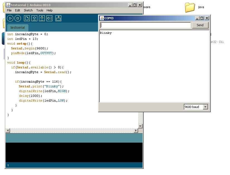Maximize the Arduino testserial window
Viewport: 230px width, 175px height.
[x=135, y=5]
